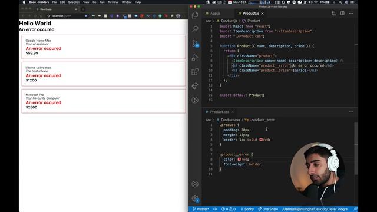Open the File menu
This screenshot has height=212, width=377.
click(55, 2)
